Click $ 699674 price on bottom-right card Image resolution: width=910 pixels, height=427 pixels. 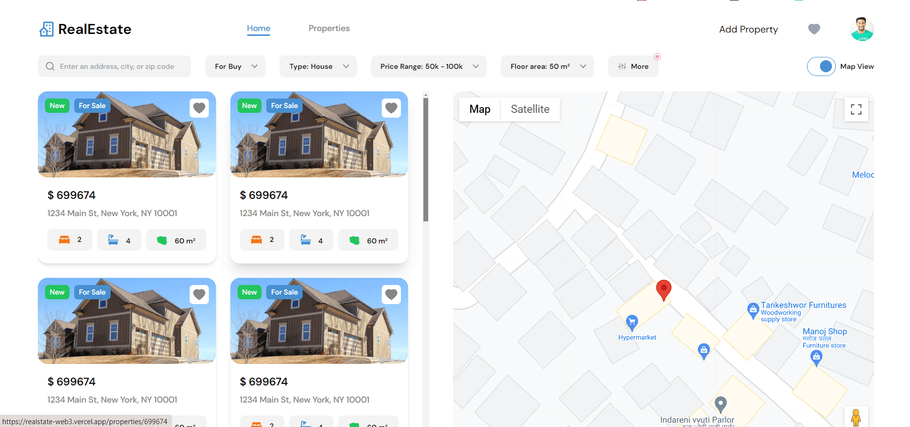[x=264, y=382]
